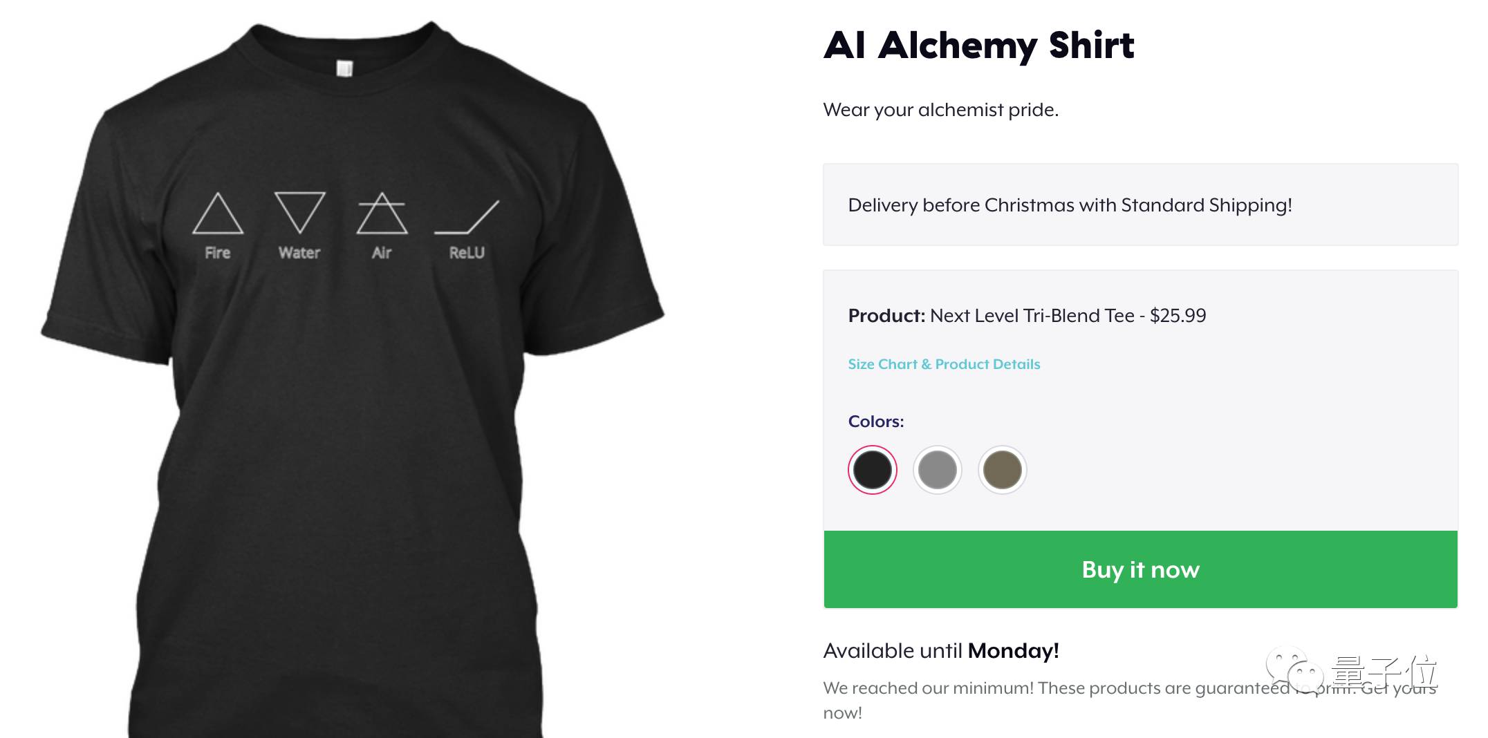This screenshot has width=1488, height=738.
Task: Open Size Chart & Product Details link
Action: pyautogui.click(x=944, y=364)
